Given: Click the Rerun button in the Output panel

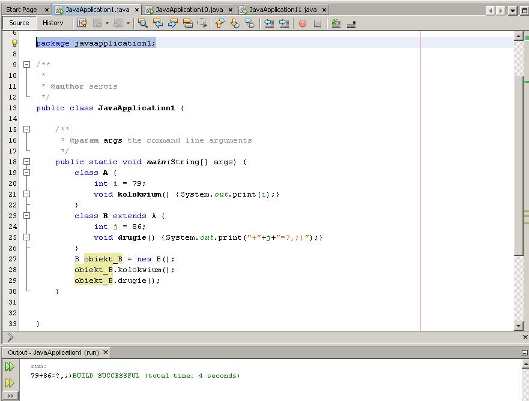Looking at the screenshot, I should pos(8,366).
